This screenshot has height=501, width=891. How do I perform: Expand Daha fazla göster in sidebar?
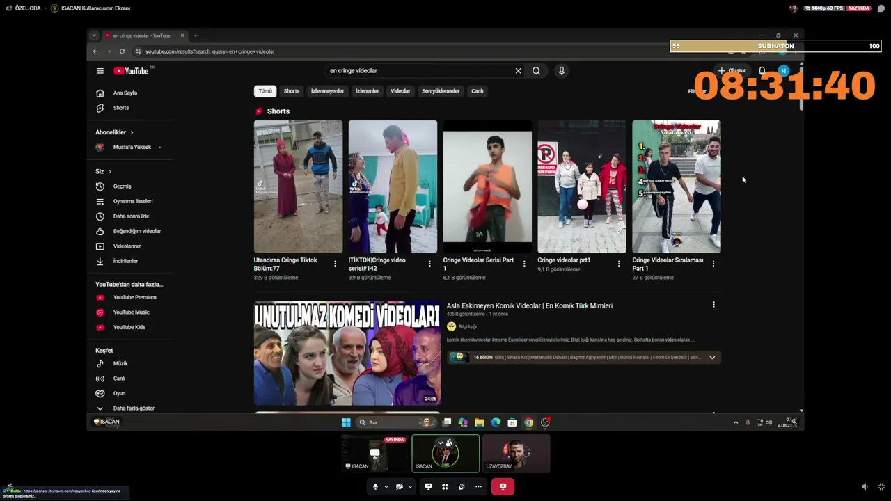(x=125, y=408)
